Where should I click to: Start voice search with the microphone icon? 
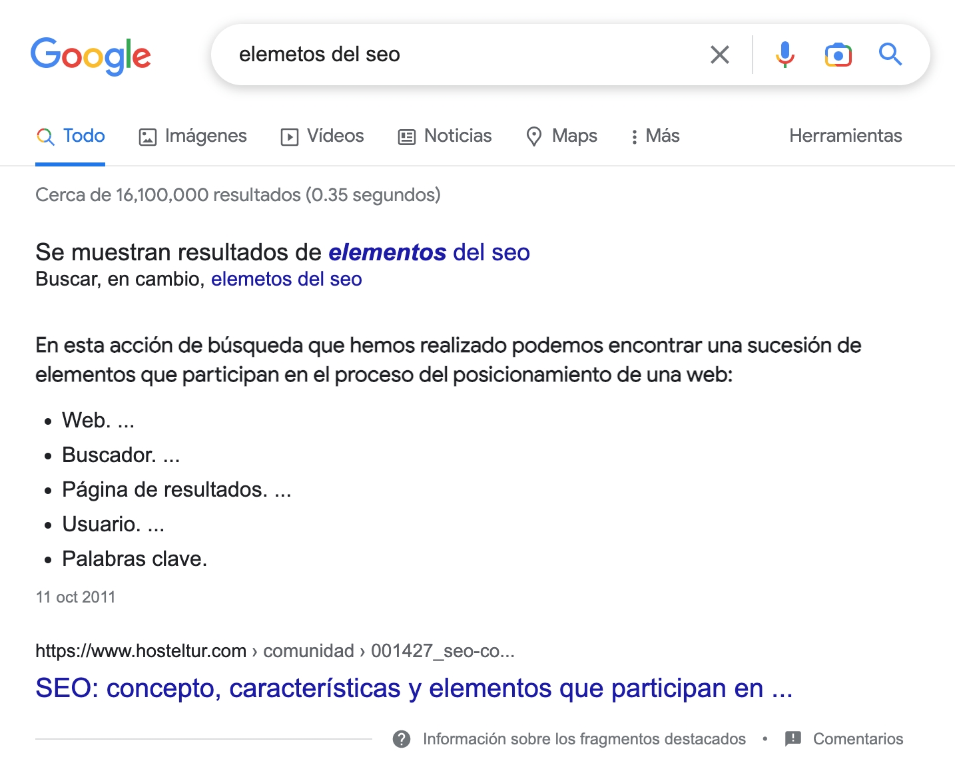(x=785, y=55)
